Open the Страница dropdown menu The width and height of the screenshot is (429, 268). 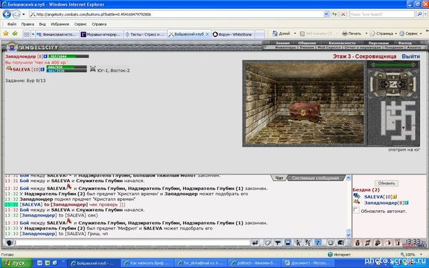383,34
